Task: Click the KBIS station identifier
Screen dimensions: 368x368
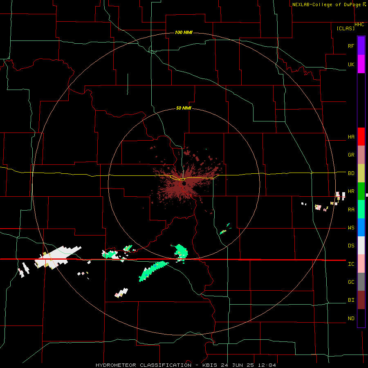Action: pyautogui.click(x=210, y=365)
